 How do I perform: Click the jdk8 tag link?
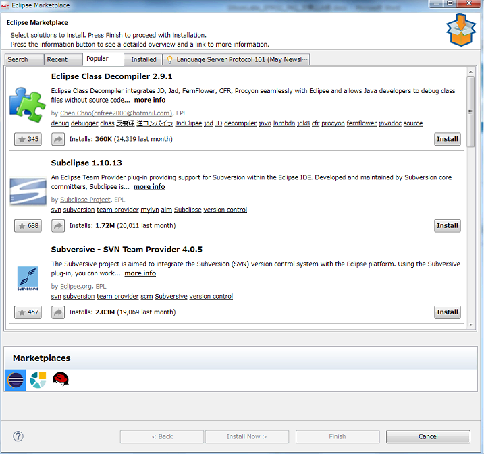[303, 123]
